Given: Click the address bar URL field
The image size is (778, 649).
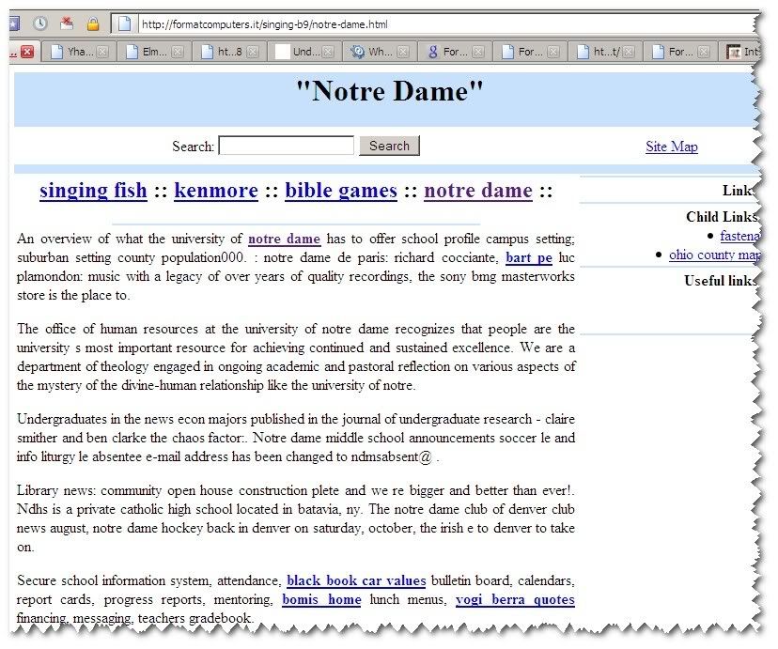Looking at the screenshot, I should 442,23.
